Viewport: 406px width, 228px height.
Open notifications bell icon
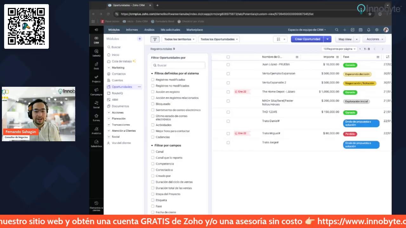pyautogui.click(x=369, y=30)
